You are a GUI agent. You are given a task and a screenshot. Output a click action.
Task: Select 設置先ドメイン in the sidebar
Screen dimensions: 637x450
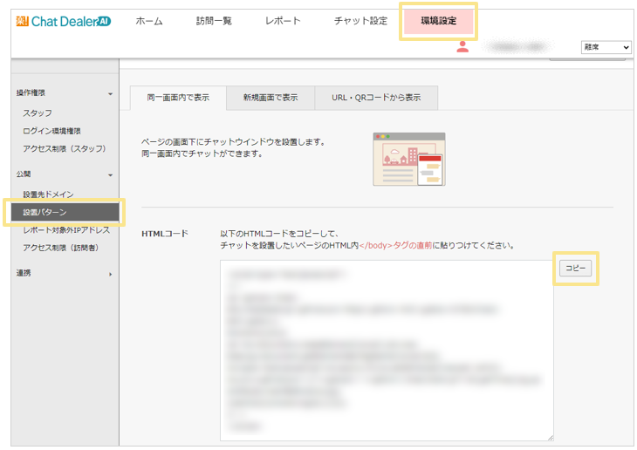48,194
